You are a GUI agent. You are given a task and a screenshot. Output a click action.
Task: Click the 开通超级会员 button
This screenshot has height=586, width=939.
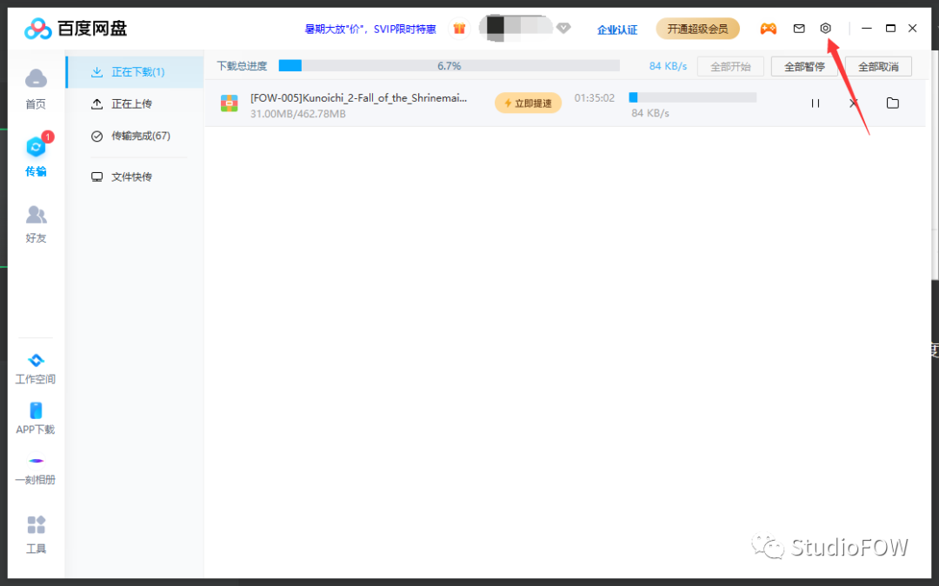[x=697, y=29]
